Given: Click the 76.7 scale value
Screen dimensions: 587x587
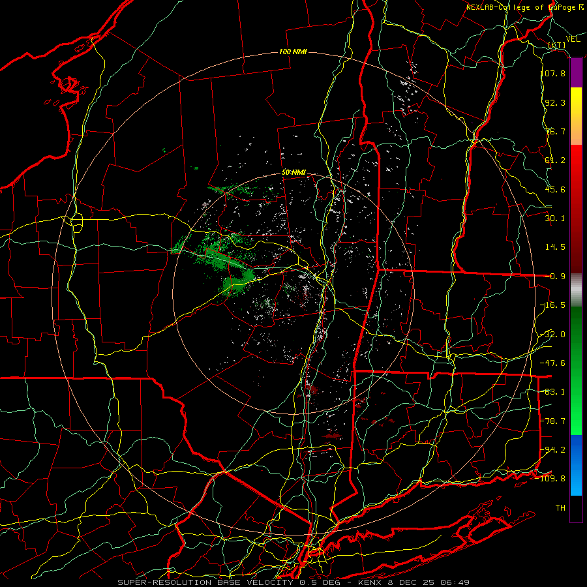Looking at the screenshot, I should tap(555, 131).
